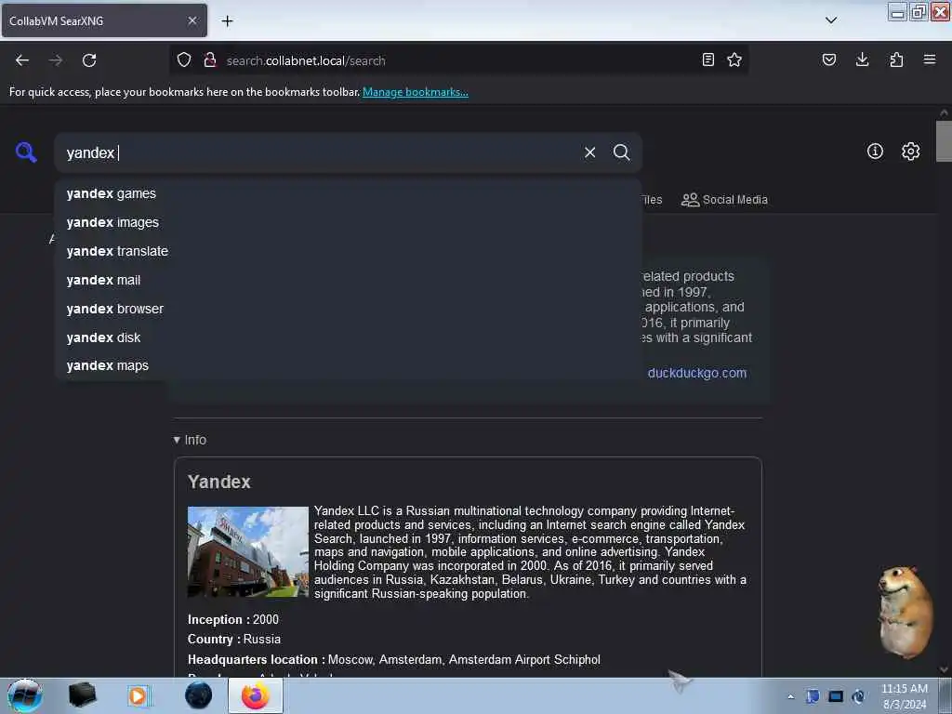Choose suggestion yandex images
The height and width of the screenshot is (714, 952).
click(x=348, y=222)
